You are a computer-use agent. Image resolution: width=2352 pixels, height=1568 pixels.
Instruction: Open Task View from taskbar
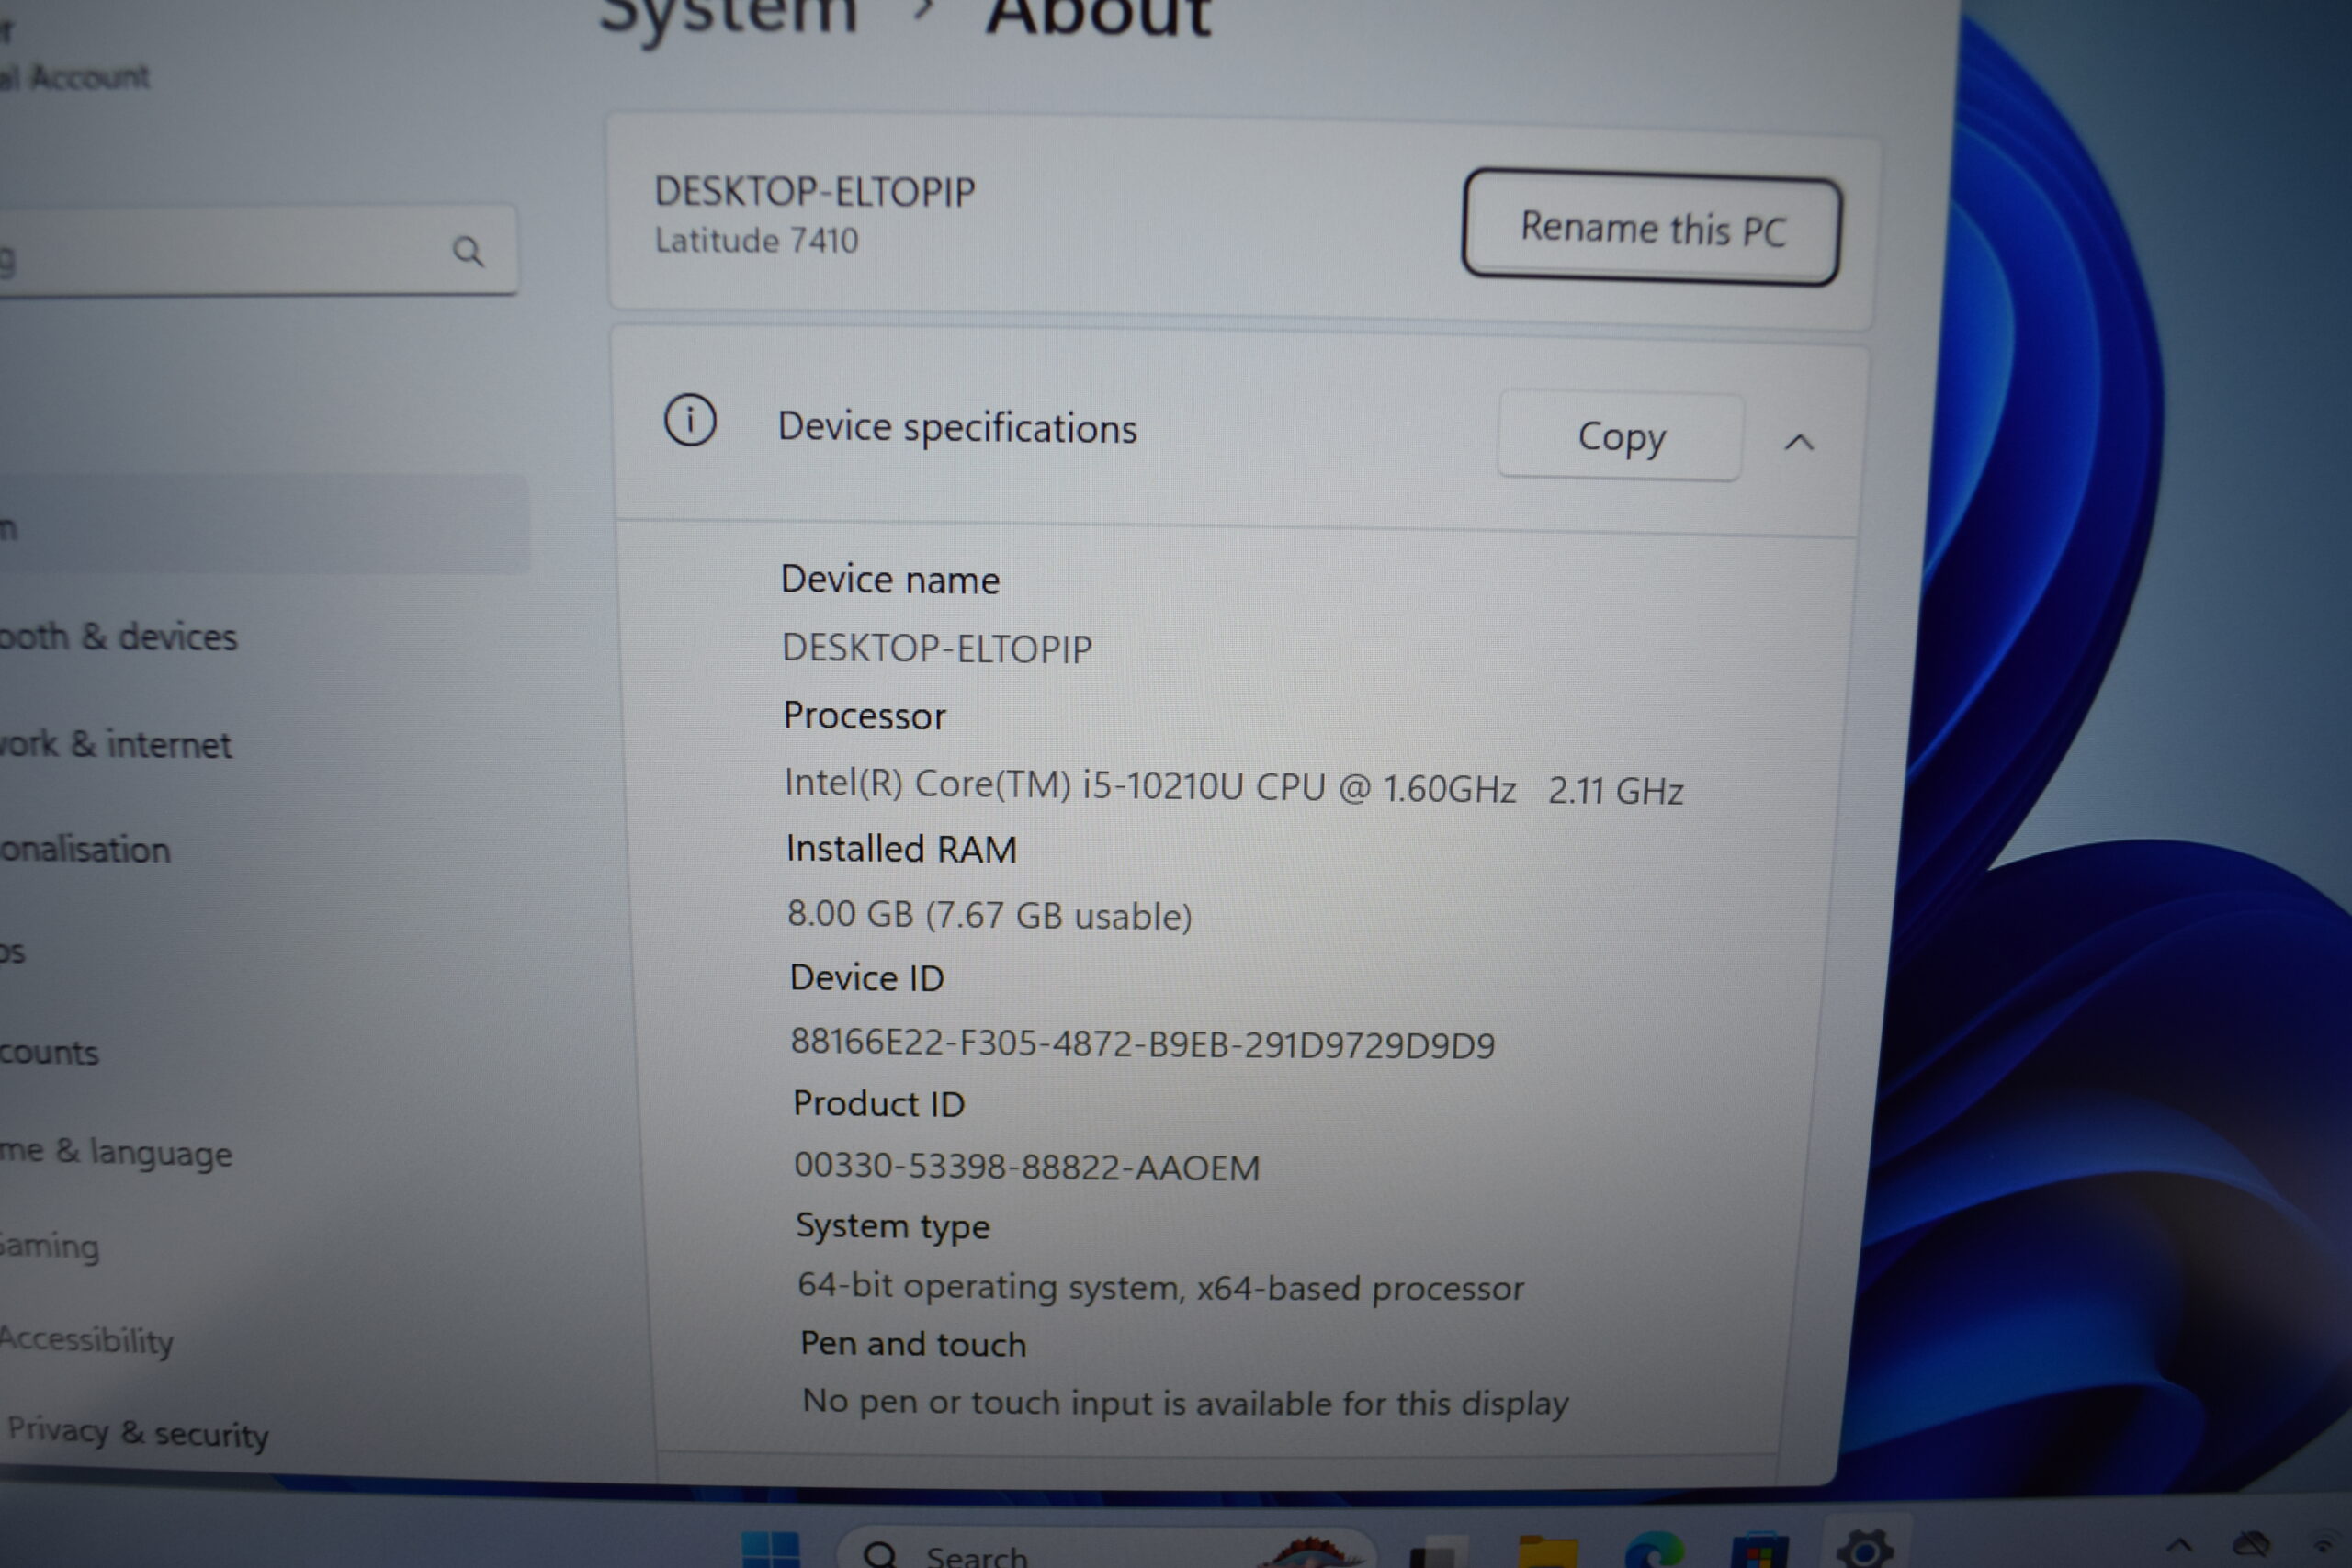pyautogui.click(x=1436, y=1552)
